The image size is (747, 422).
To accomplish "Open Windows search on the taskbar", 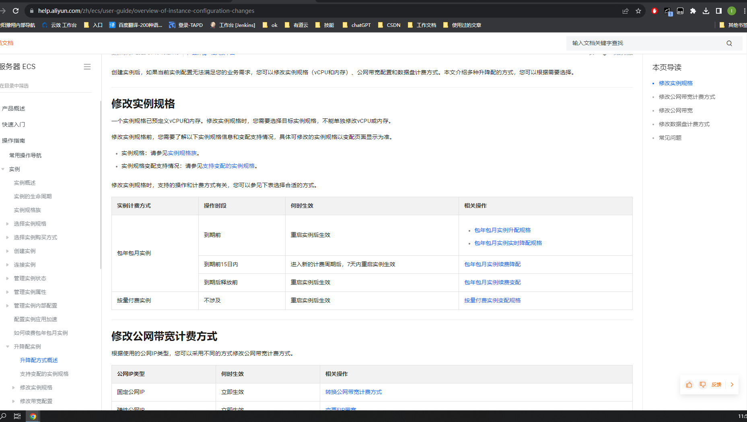I will click(3, 416).
